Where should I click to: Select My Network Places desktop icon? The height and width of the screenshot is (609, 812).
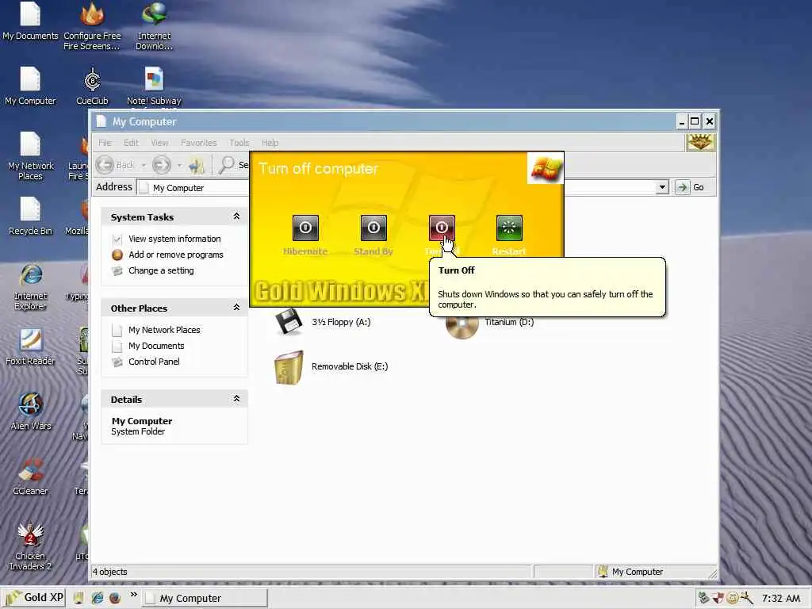click(31, 155)
